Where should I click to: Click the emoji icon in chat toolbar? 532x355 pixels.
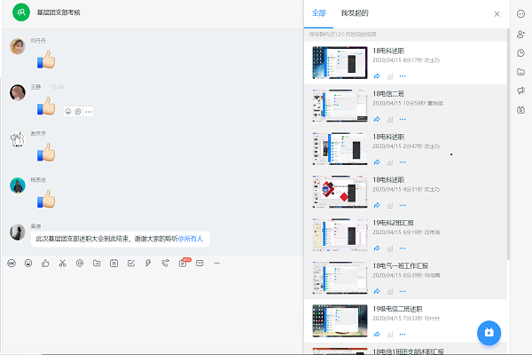tap(28, 263)
